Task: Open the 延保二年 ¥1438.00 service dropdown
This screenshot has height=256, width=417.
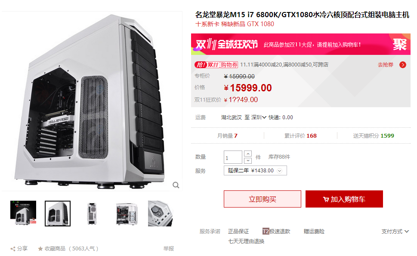Action: (255, 170)
